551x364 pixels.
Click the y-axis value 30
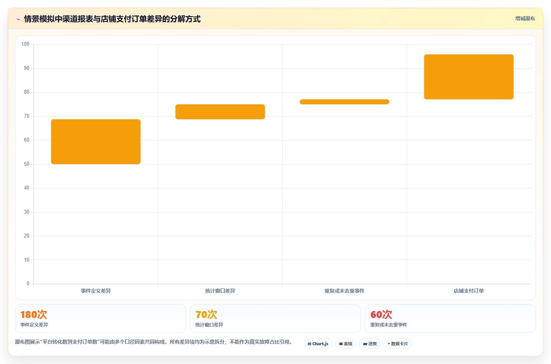(26, 212)
